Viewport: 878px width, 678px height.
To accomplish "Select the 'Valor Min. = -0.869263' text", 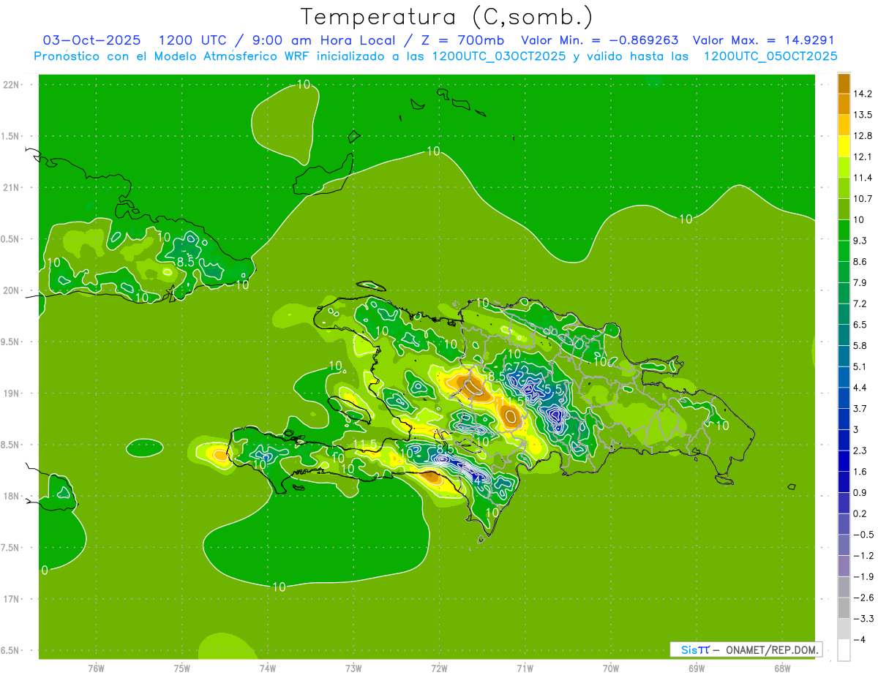I will click(x=599, y=40).
